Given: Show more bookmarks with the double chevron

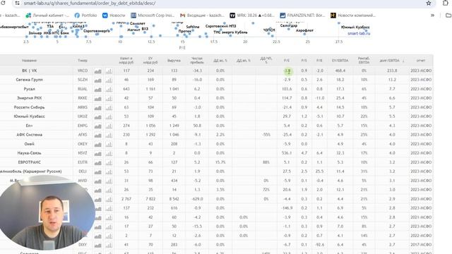Looking at the screenshot, I should click(x=432, y=16).
